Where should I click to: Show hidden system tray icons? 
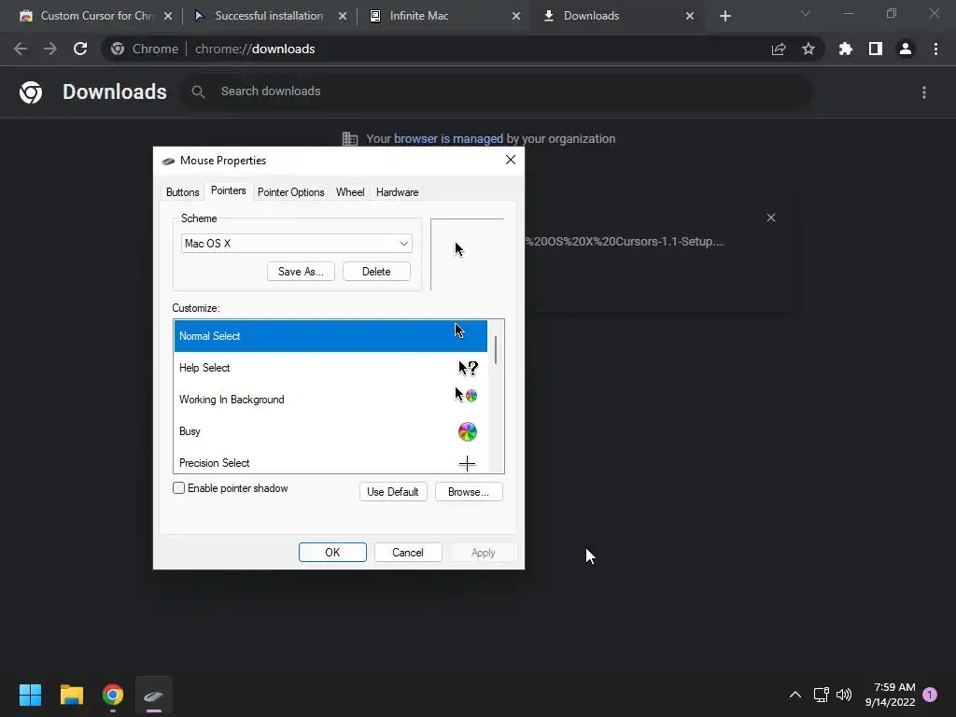[x=795, y=695]
